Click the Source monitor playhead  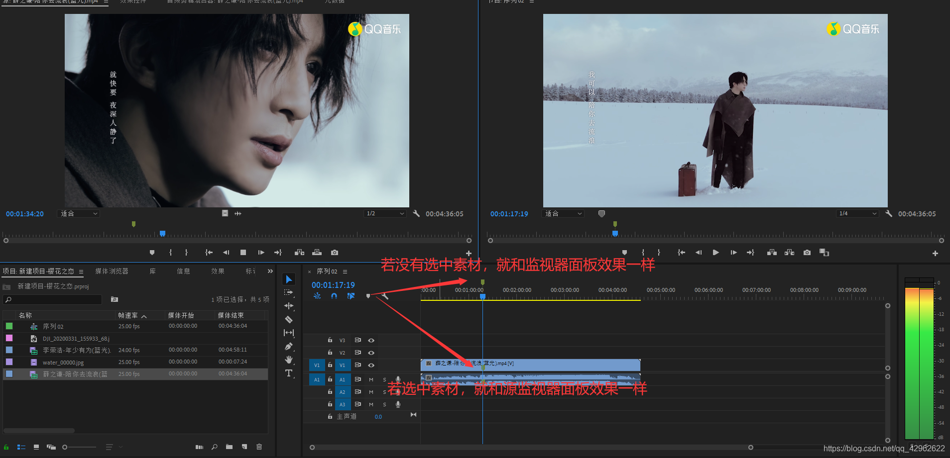pyautogui.click(x=162, y=234)
